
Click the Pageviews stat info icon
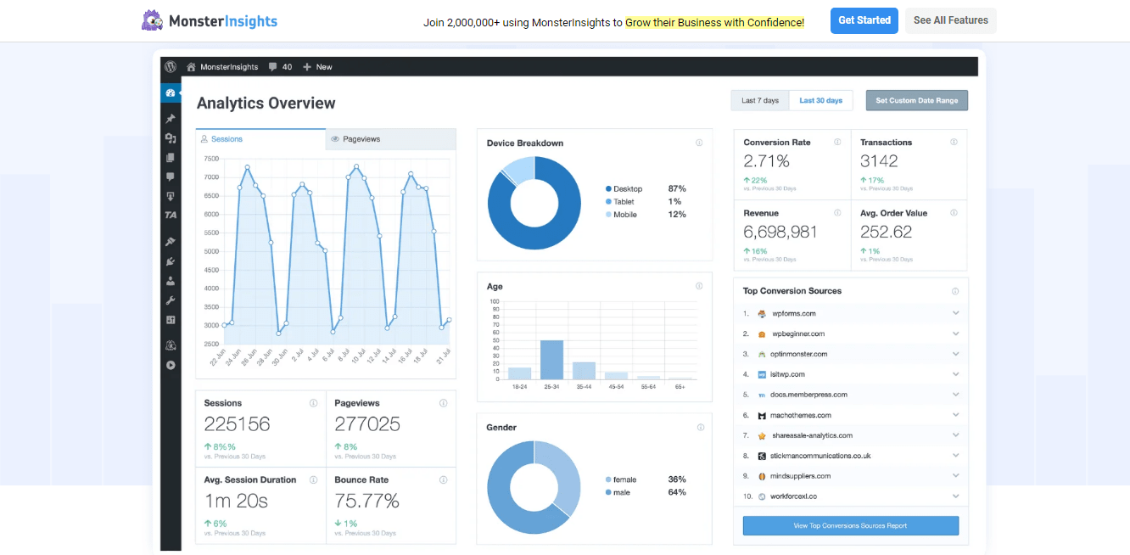(443, 403)
